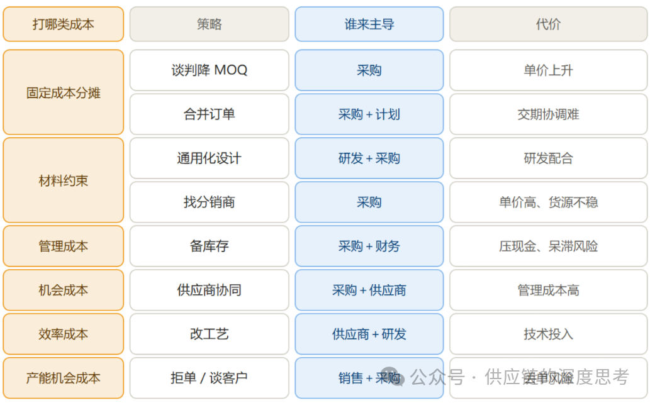Select the 压现金、呆滞风险 cell
Image resolution: width=650 pixels, height=403 pixels.
coord(548,246)
